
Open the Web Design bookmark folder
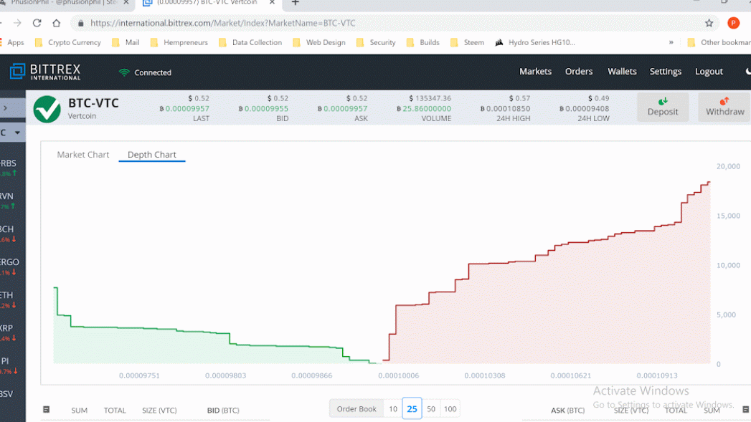(319, 42)
